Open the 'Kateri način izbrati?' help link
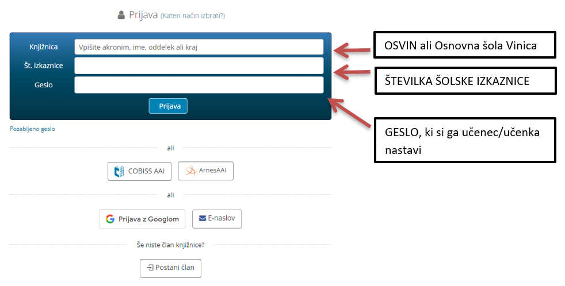This screenshot has width=565, height=286. [x=193, y=16]
